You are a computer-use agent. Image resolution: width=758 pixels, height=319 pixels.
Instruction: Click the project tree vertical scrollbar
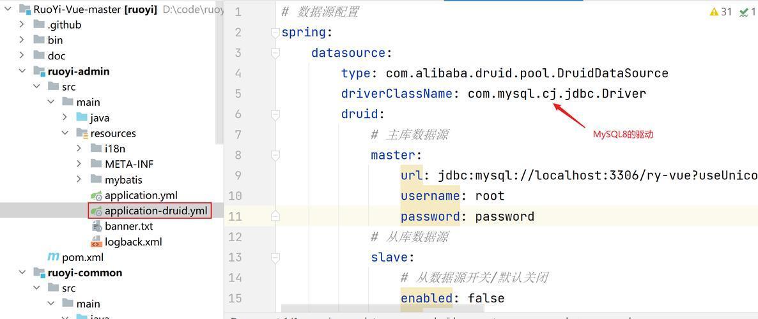tap(219, 72)
